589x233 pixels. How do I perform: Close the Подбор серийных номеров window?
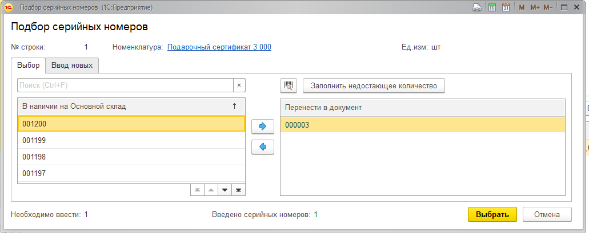578,7
